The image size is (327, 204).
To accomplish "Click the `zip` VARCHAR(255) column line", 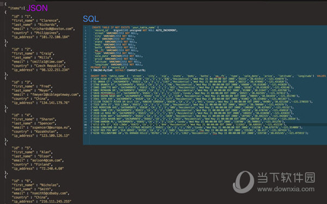I will (114, 39).
